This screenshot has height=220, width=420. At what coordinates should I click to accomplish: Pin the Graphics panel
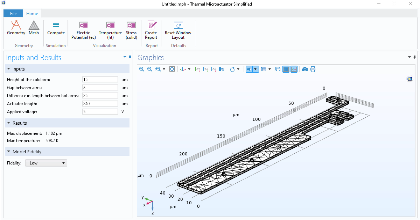pos(414,57)
